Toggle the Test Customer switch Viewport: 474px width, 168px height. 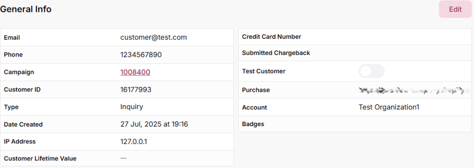371,71
